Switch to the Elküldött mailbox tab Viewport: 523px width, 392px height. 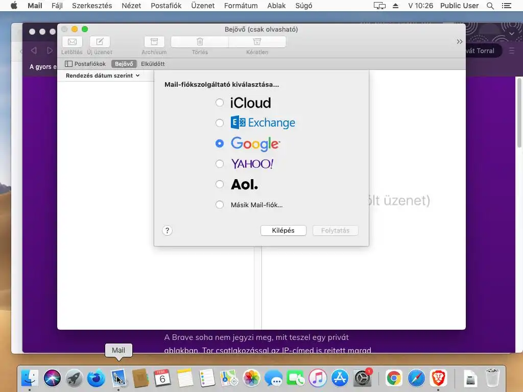pyautogui.click(x=153, y=64)
